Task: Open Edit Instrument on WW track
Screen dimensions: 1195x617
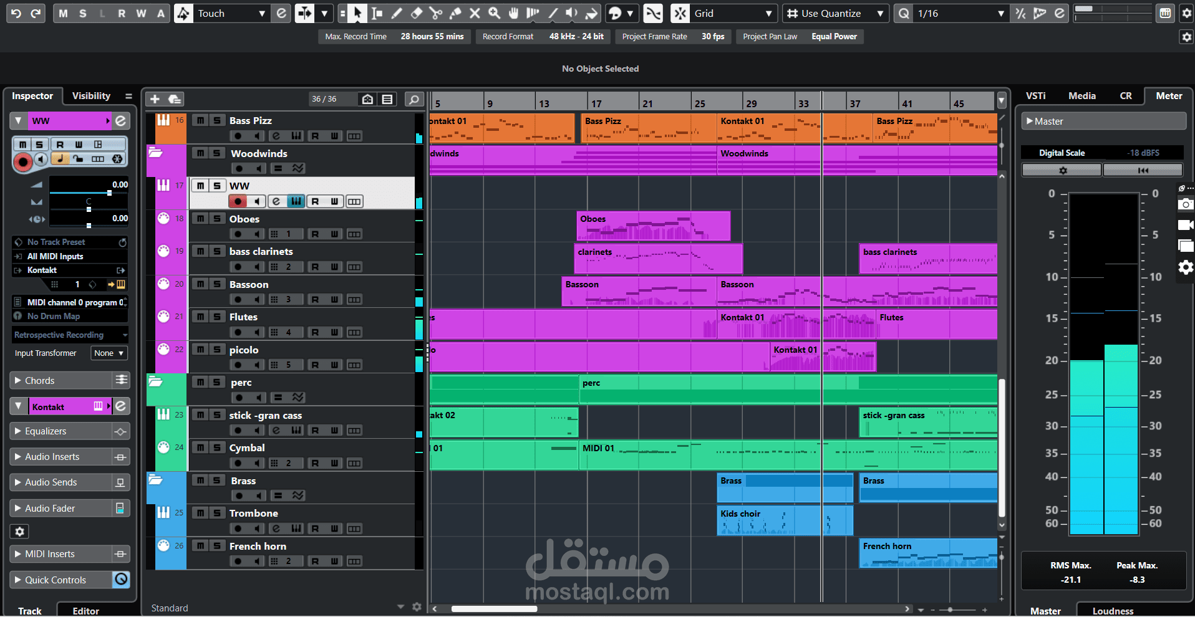Action: pyautogui.click(x=296, y=201)
